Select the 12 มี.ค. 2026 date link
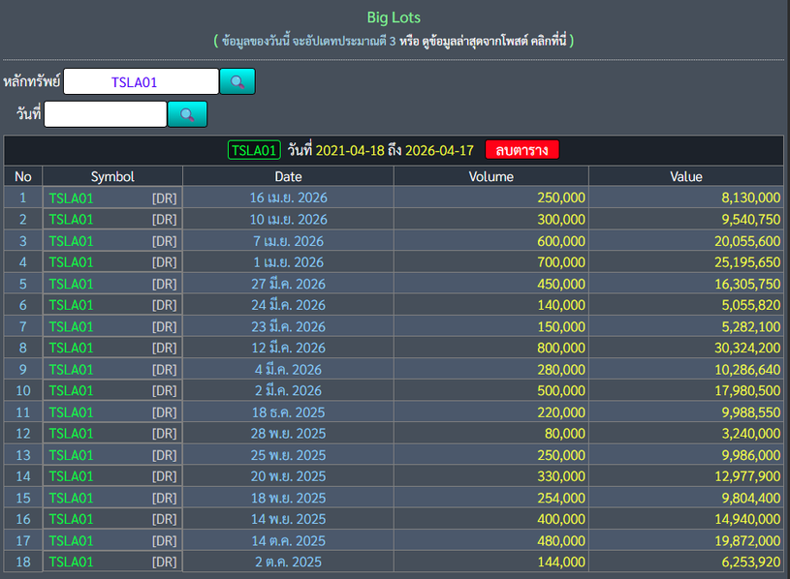Viewport: 790px width, 579px height. tap(288, 348)
